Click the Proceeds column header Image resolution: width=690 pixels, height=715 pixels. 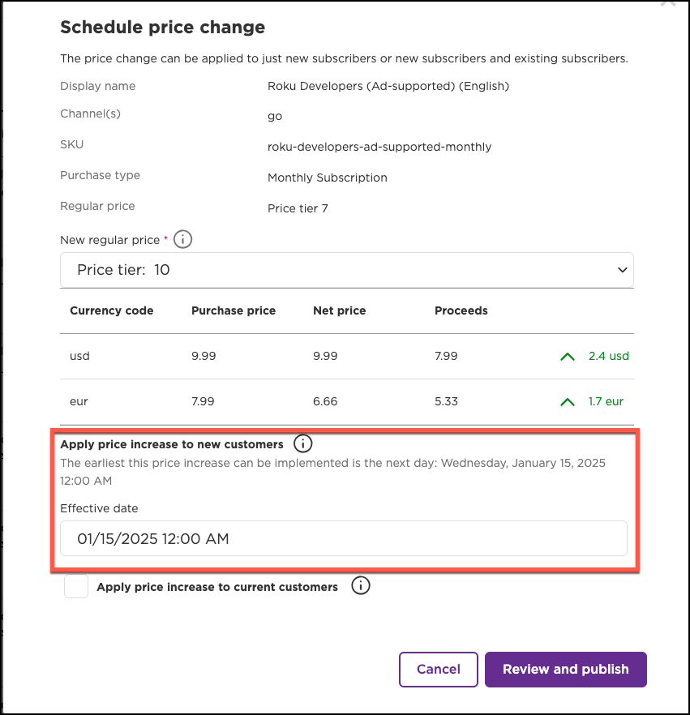pos(461,310)
